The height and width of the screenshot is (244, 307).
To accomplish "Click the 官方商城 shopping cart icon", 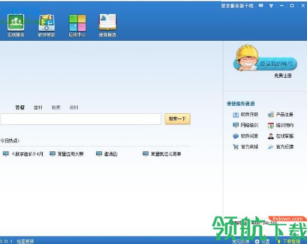I will (x=236, y=147).
